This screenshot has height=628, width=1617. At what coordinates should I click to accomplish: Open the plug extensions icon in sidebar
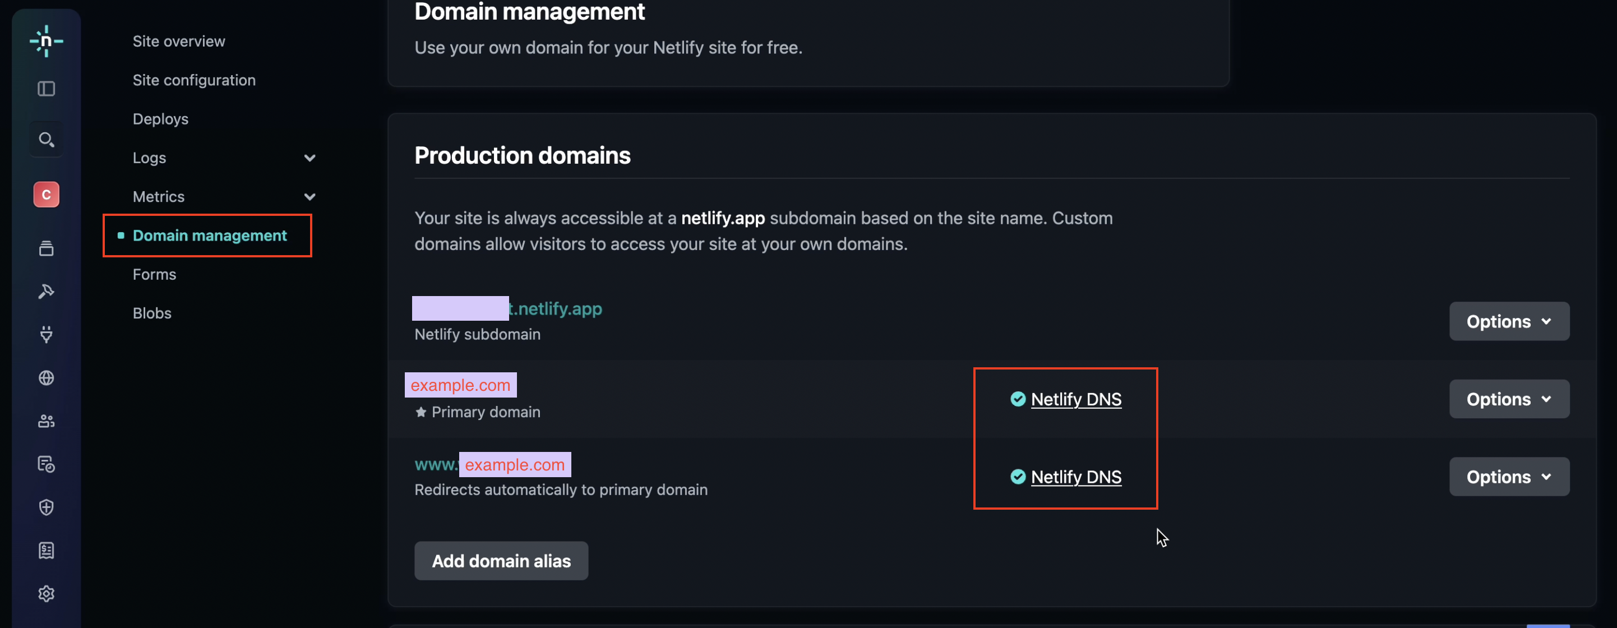(x=47, y=334)
